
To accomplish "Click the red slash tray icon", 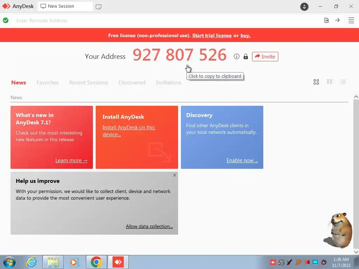I will point(290,262).
